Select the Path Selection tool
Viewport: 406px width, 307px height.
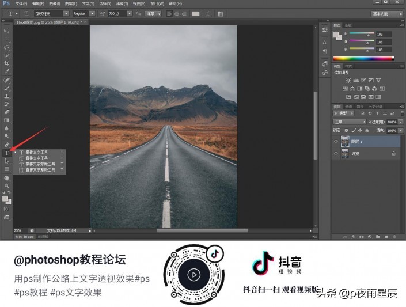7,161
